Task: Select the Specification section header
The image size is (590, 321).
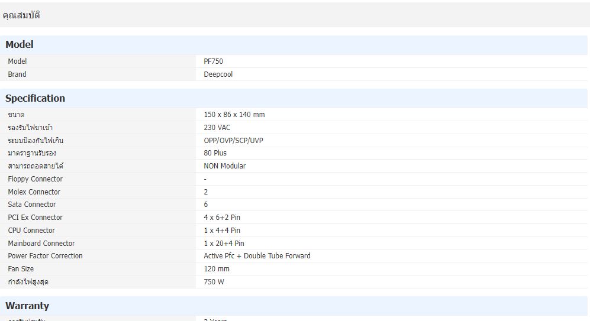Action: pos(35,99)
